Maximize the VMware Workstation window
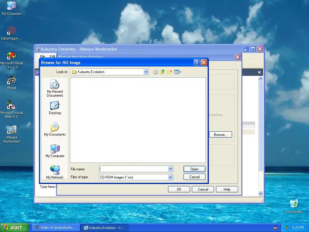 coord(253,49)
